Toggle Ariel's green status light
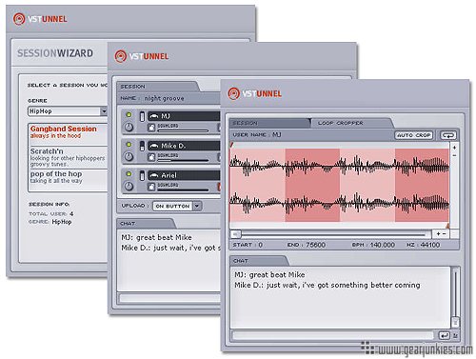The height and width of the screenshot is (359, 476). pyautogui.click(x=129, y=174)
